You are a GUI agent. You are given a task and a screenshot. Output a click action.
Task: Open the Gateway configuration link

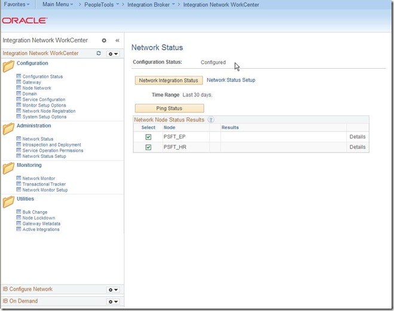(x=32, y=82)
